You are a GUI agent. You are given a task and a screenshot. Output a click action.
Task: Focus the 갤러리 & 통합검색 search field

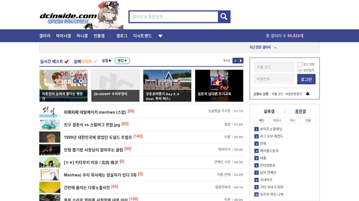(173, 17)
